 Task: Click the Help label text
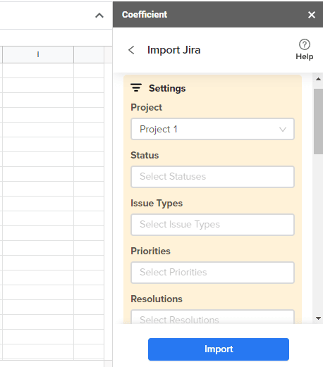305,56
